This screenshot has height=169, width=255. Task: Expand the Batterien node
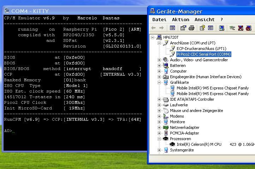(159, 65)
